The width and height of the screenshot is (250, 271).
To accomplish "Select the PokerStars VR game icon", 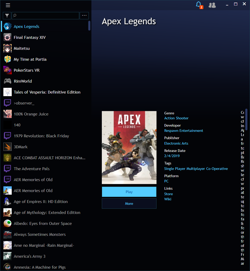I will (x=7, y=70).
